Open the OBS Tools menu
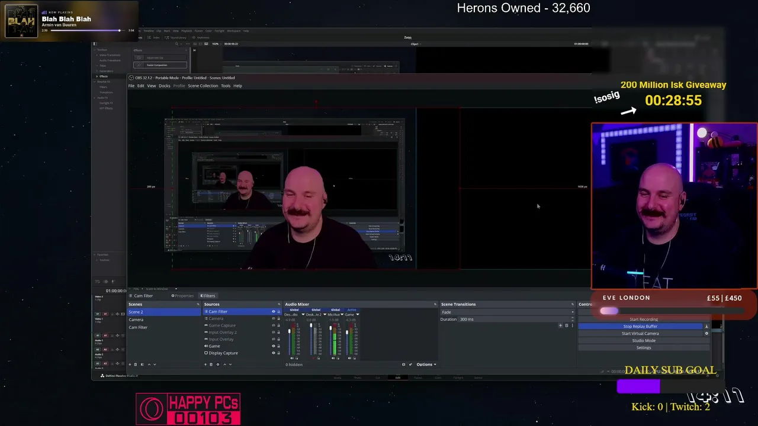 [x=226, y=86]
